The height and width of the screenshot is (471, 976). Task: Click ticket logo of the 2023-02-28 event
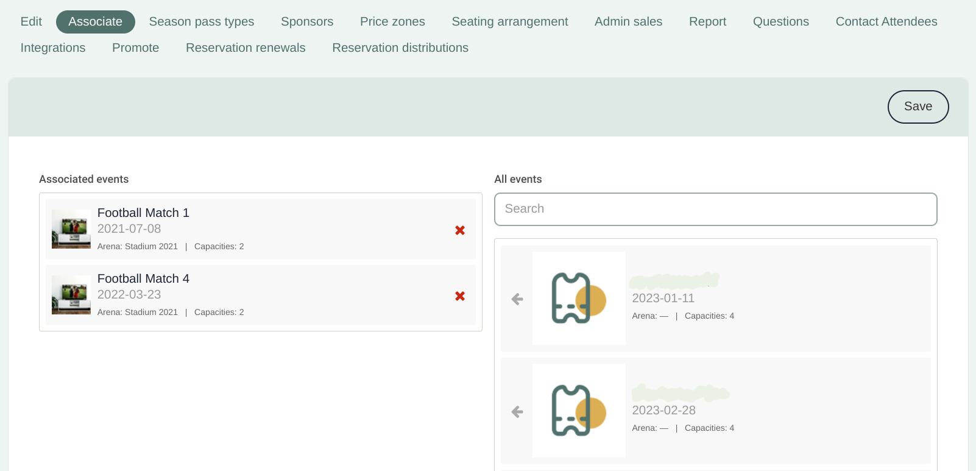point(579,411)
